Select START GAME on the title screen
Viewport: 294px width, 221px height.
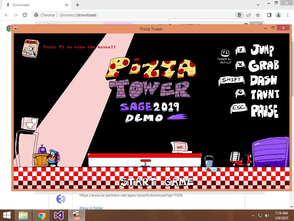(156, 182)
